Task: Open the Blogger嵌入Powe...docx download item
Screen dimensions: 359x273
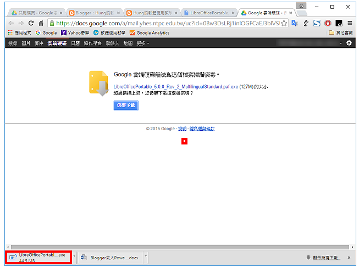Action: point(111,258)
